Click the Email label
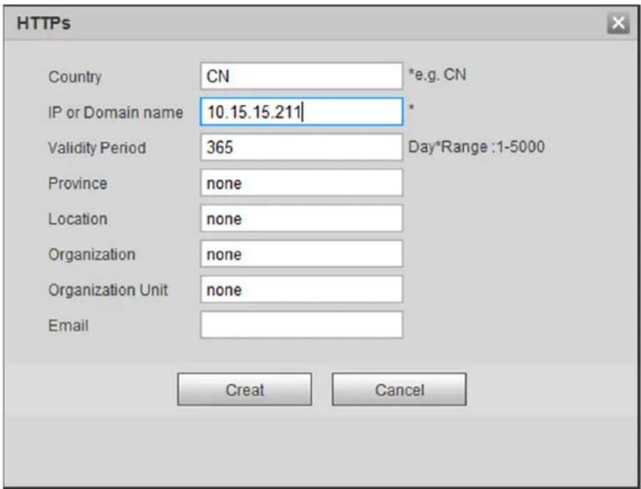641x489 pixels. tap(68, 326)
